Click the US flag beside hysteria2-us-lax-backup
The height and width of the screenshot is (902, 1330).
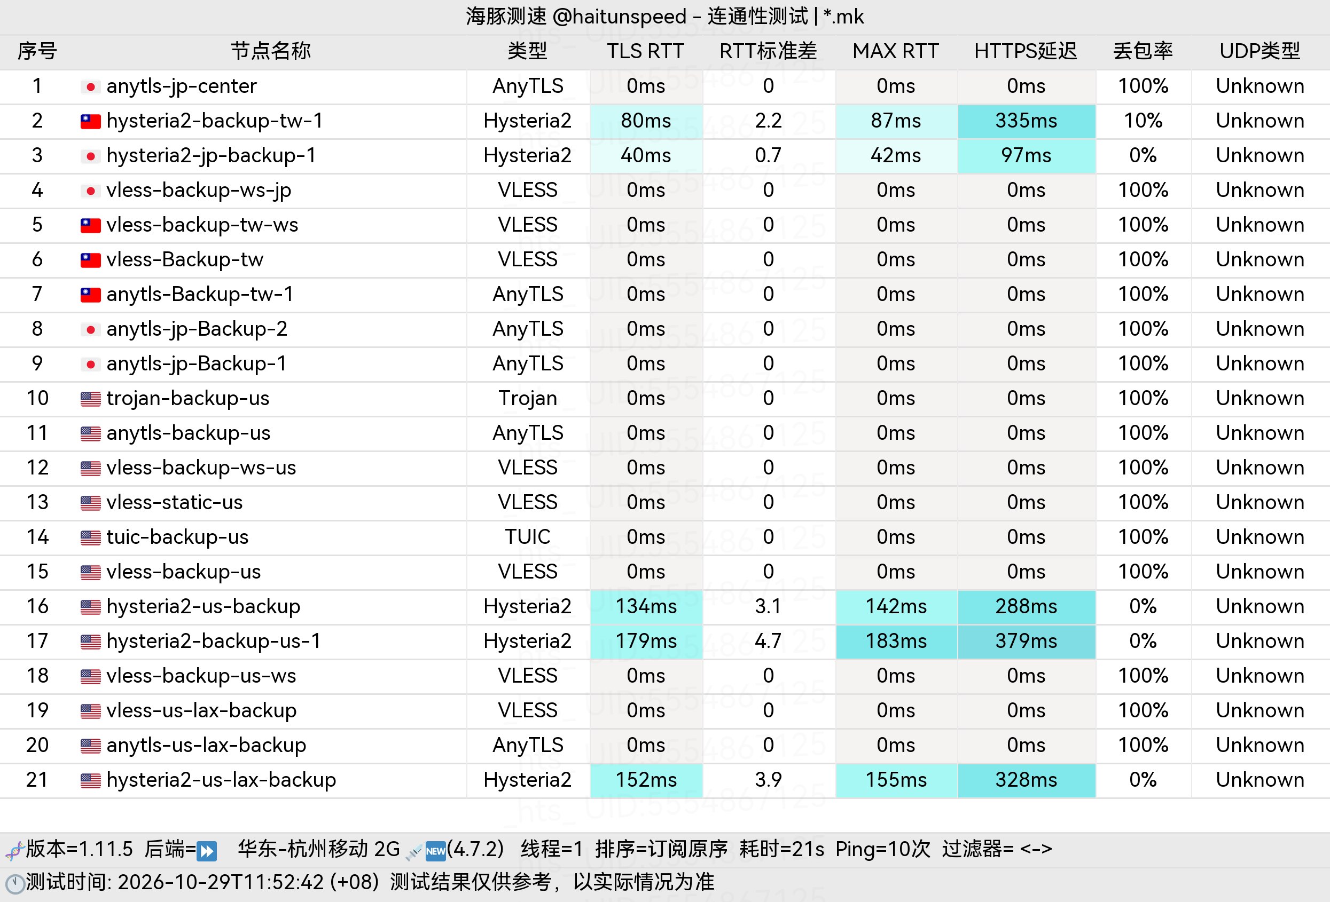[90, 780]
